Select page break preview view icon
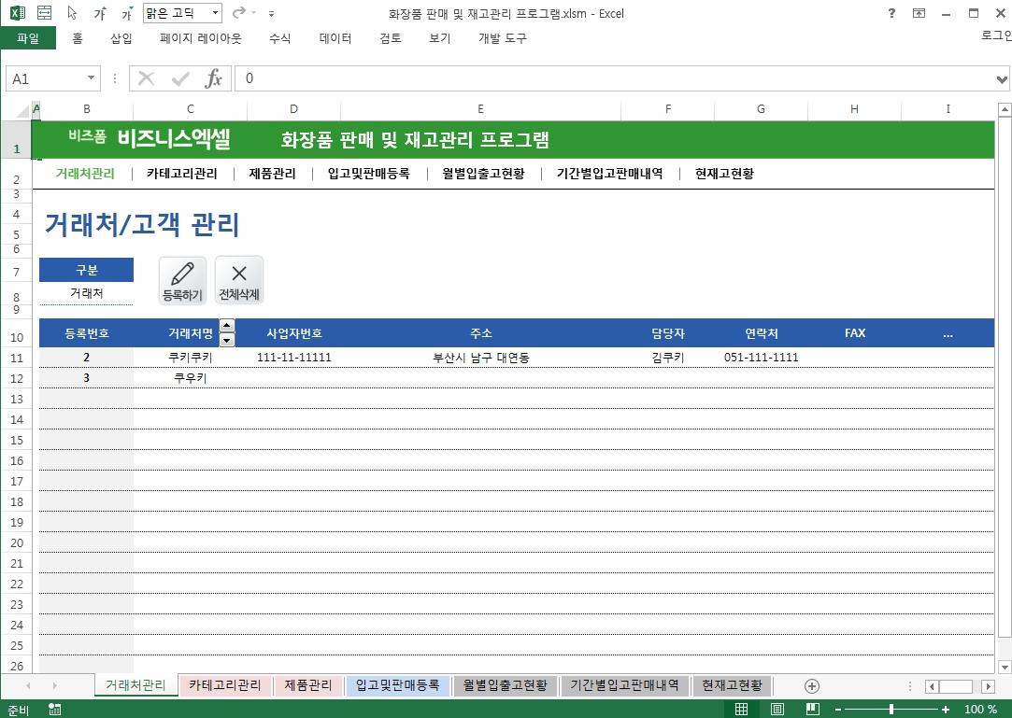The width and height of the screenshot is (1012, 718). (x=812, y=710)
